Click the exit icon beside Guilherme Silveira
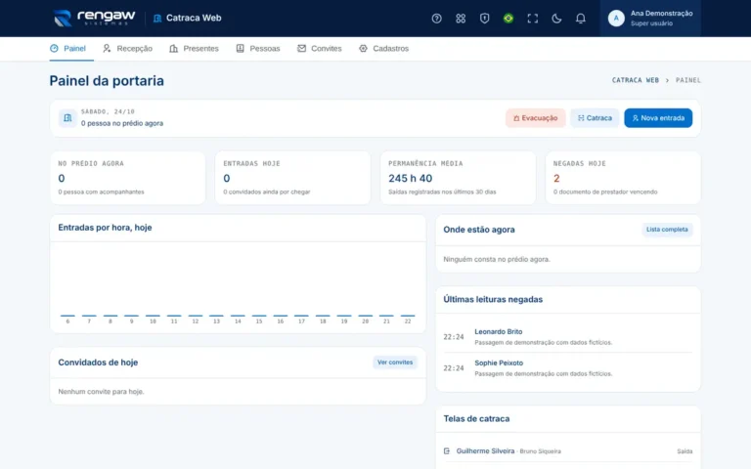This screenshot has width=751, height=469. pos(446,450)
